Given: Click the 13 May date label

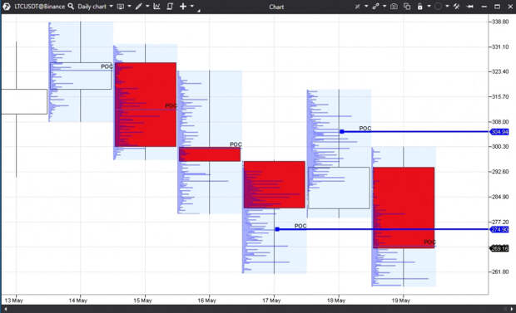Looking at the screenshot, I should pyautogui.click(x=14, y=301).
